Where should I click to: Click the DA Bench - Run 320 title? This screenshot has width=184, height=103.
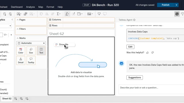click(106, 5)
